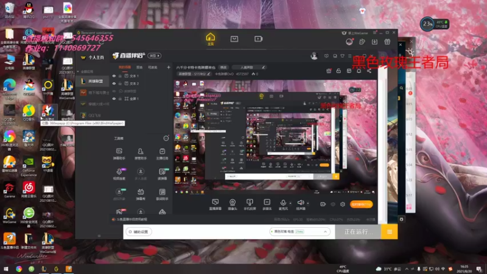Edit the 人脸声援 field pencil
This screenshot has height=274, width=487.
click(x=263, y=68)
